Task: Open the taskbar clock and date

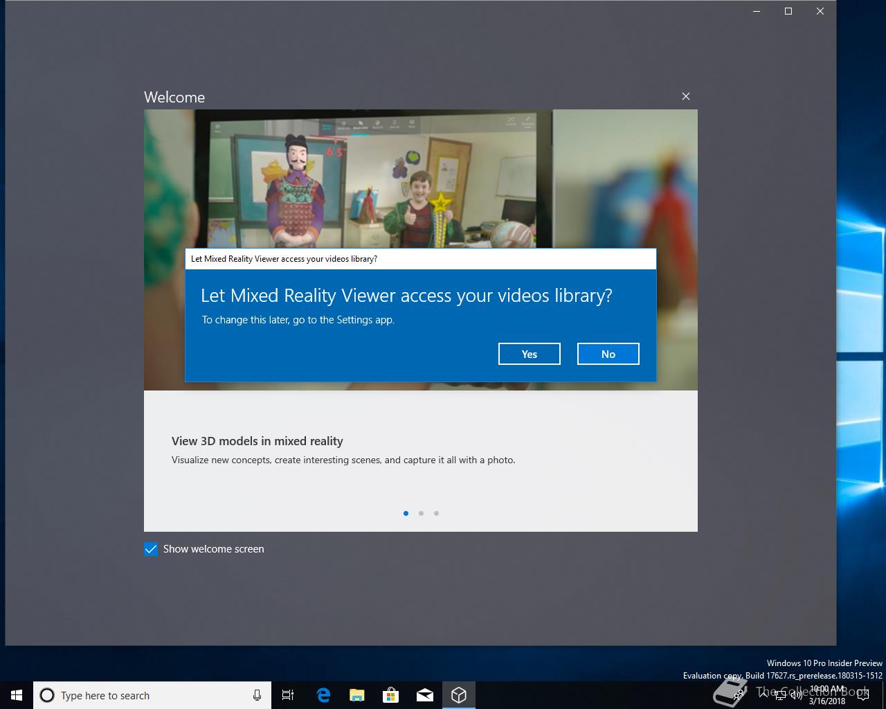Action: 827,695
